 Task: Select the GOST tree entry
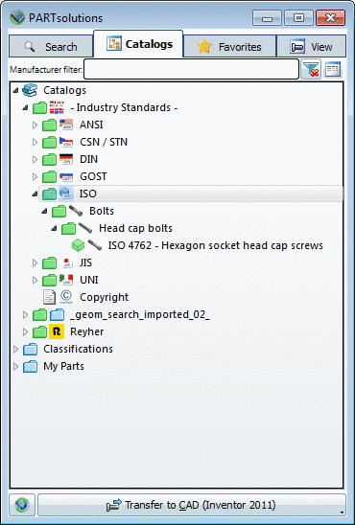coord(93,176)
